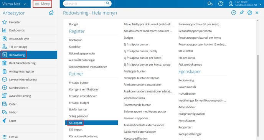The image size is (264, 140).
Task: Open the Meny hamburger button
Action: pyautogui.click(x=42, y=4)
